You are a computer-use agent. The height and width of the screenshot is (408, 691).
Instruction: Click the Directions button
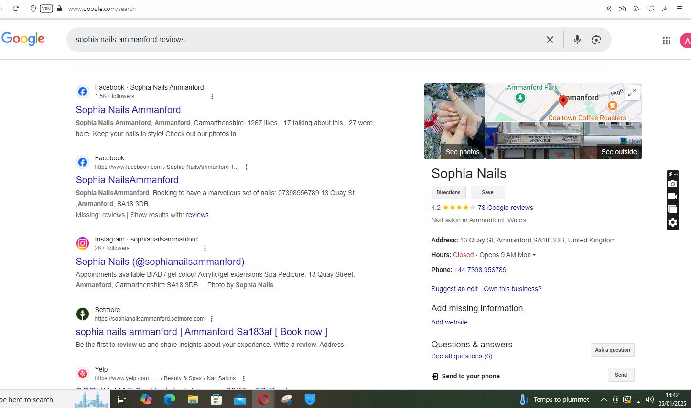pyautogui.click(x=448, y=192)
